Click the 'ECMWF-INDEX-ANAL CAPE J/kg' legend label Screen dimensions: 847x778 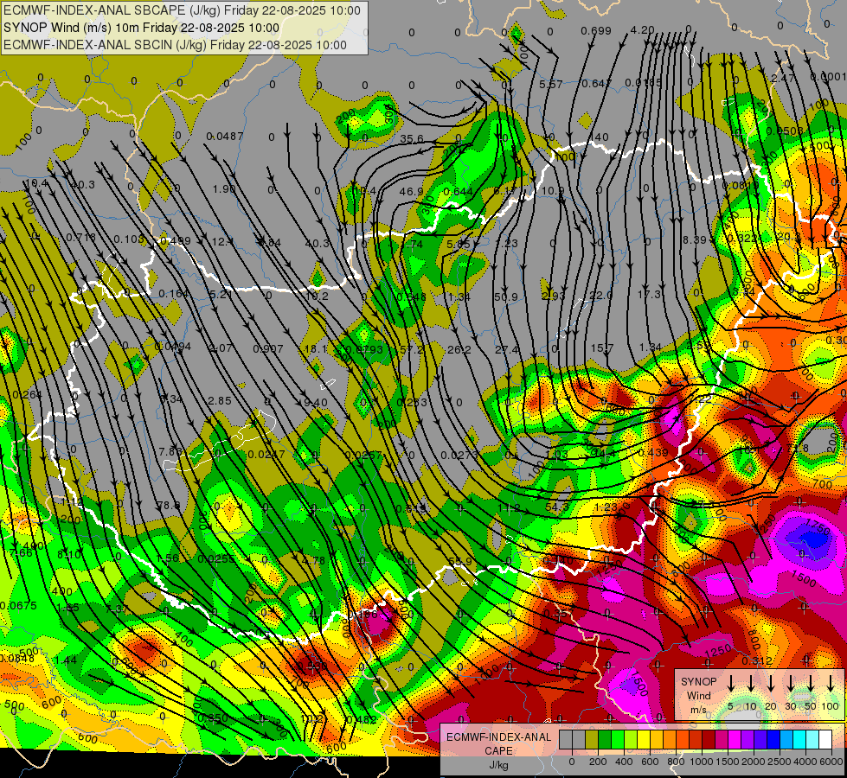pos(499,750)
